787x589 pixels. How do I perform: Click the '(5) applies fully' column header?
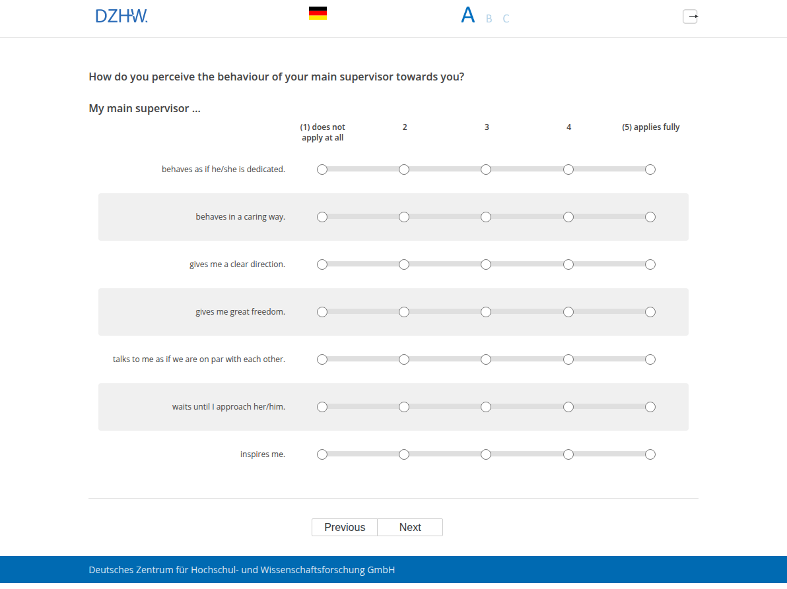click(x=650, y=127)
